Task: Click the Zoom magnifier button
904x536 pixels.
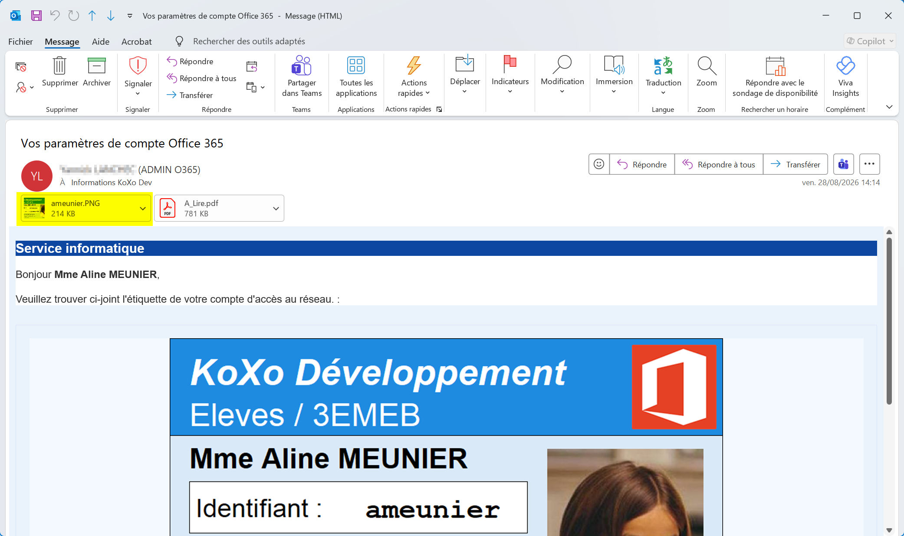Action: click(x=707, y=72)
